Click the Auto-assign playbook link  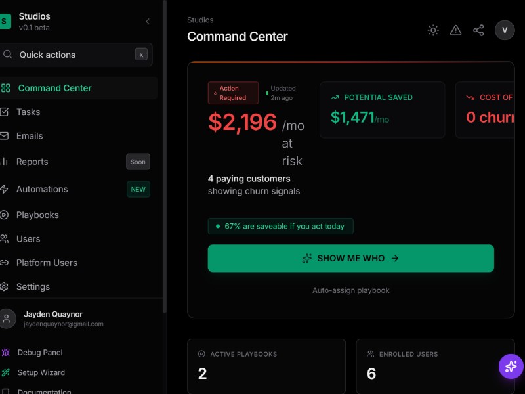(x=350, y=290)
